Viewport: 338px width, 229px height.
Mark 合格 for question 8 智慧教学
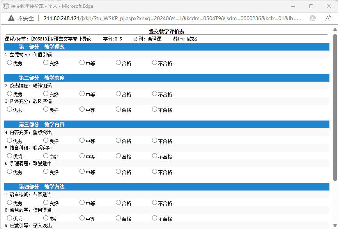point(118,218)
